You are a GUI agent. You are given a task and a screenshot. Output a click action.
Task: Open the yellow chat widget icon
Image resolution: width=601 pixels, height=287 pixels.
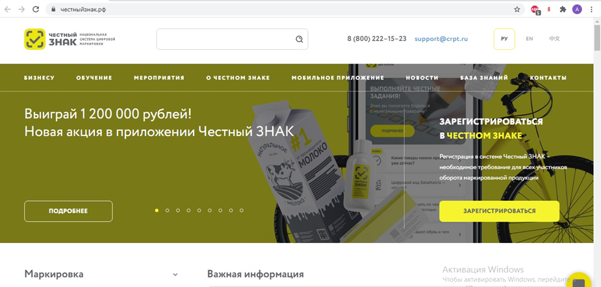point(579,280)
